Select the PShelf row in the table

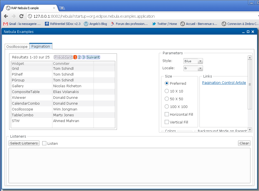(63, 74)
